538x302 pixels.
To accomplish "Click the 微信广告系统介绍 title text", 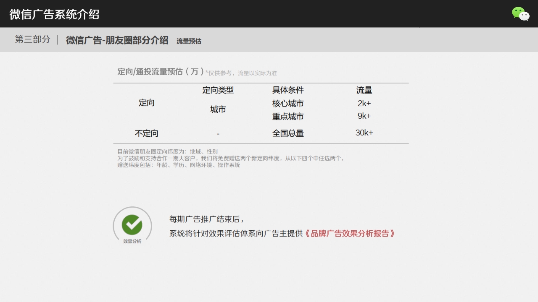I will tap(54, 14).
